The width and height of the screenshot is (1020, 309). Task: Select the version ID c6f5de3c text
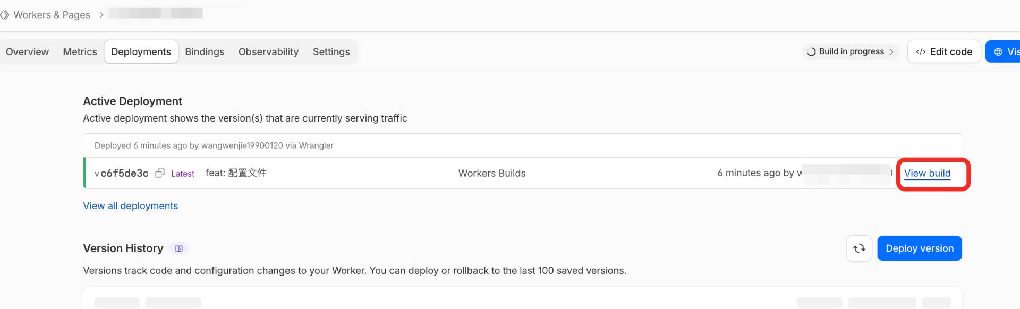[x=124, y=174]
